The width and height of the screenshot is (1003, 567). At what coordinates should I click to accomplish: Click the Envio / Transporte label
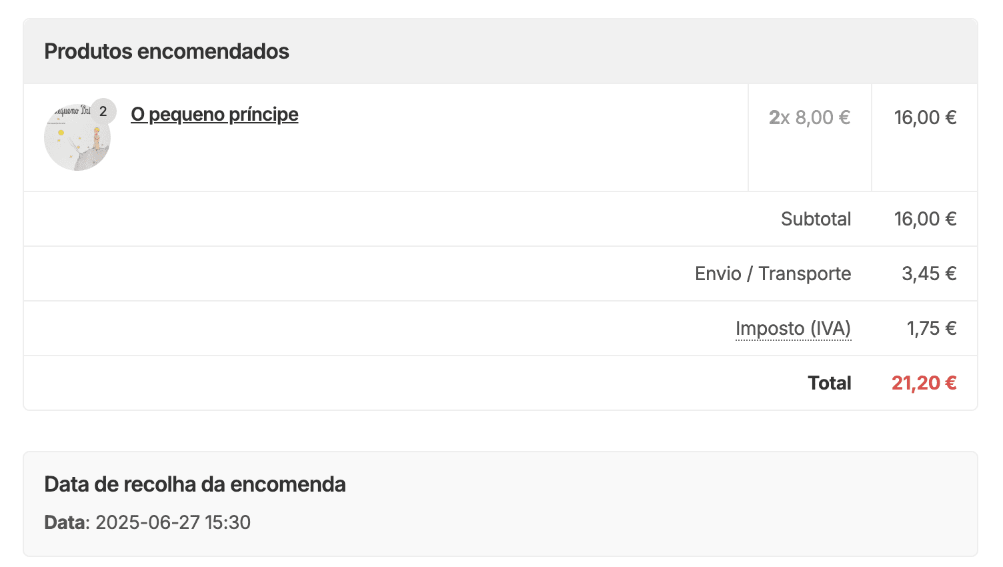[x=772, y=273]
